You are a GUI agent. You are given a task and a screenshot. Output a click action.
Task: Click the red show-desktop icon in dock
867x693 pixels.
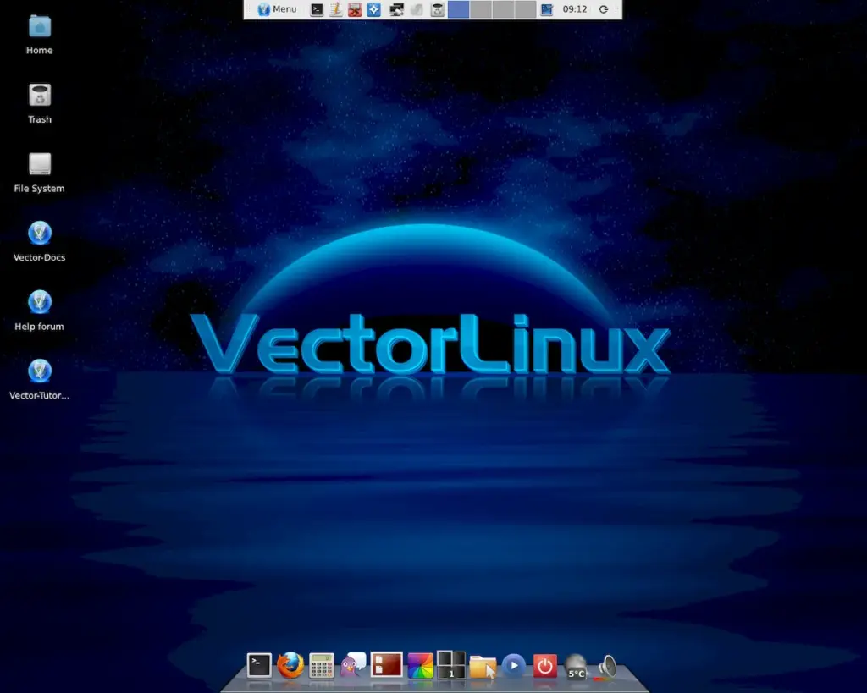click(386, 665)
